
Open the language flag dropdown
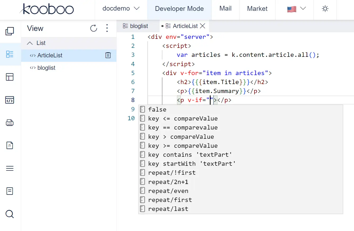click(x=296, y=9)
